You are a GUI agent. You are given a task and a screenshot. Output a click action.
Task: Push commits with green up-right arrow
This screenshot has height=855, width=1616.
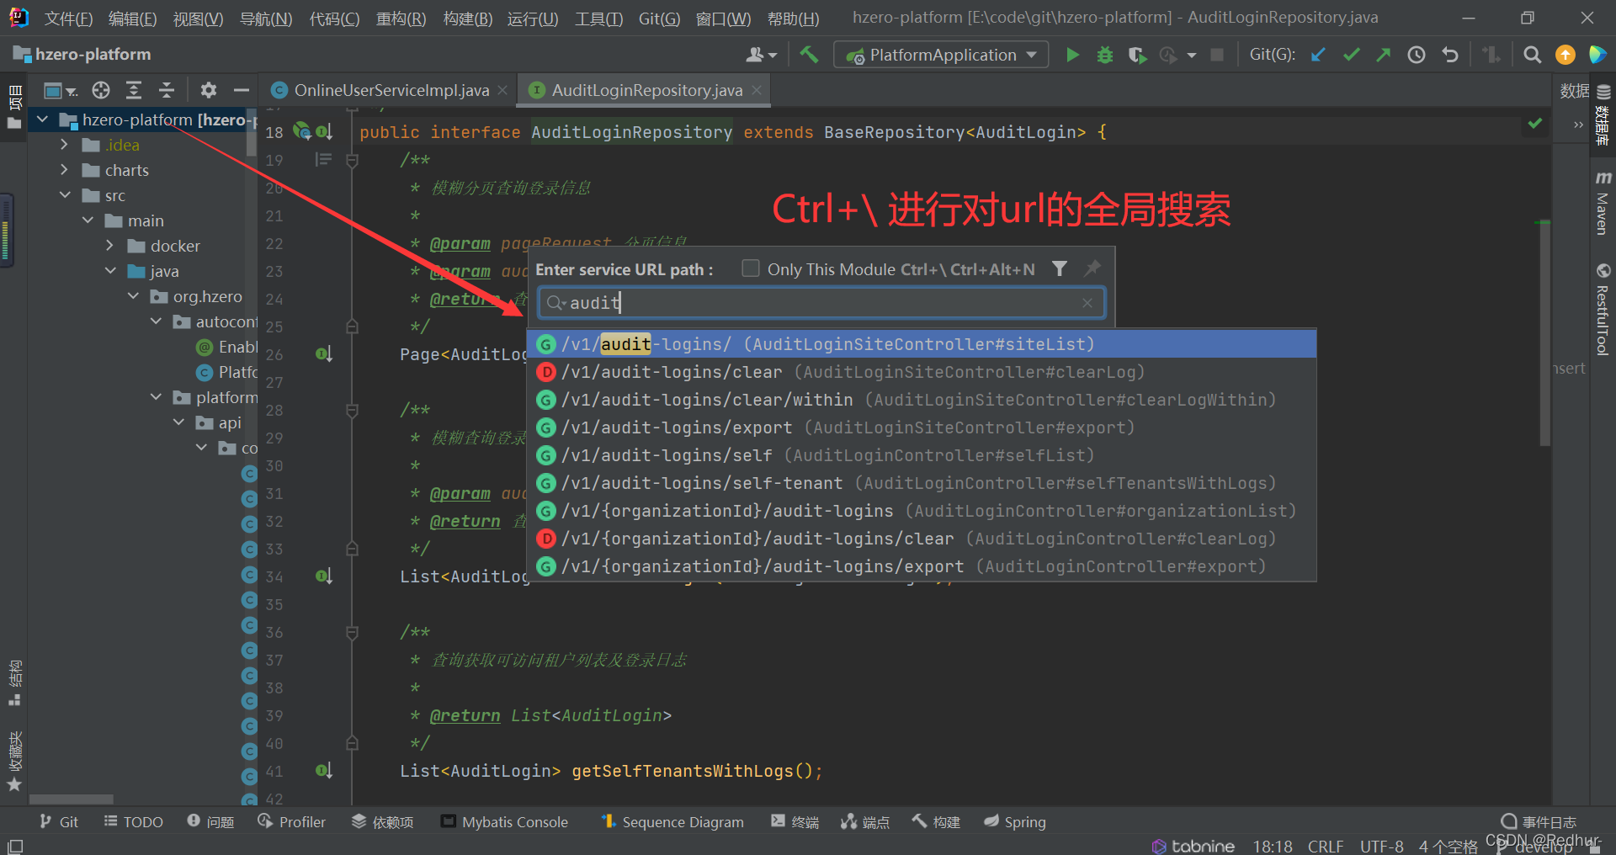coord(1384,55)
